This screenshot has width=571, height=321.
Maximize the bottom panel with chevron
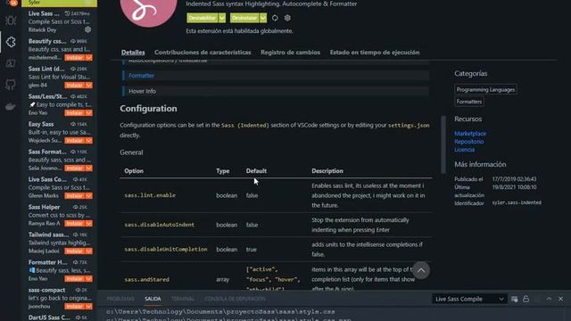point(549,299)
